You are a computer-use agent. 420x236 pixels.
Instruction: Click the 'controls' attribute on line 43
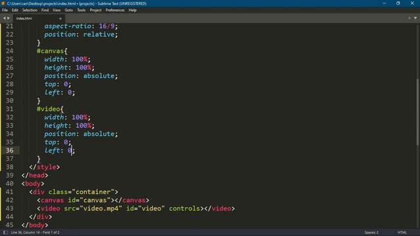tap(184, 208)
